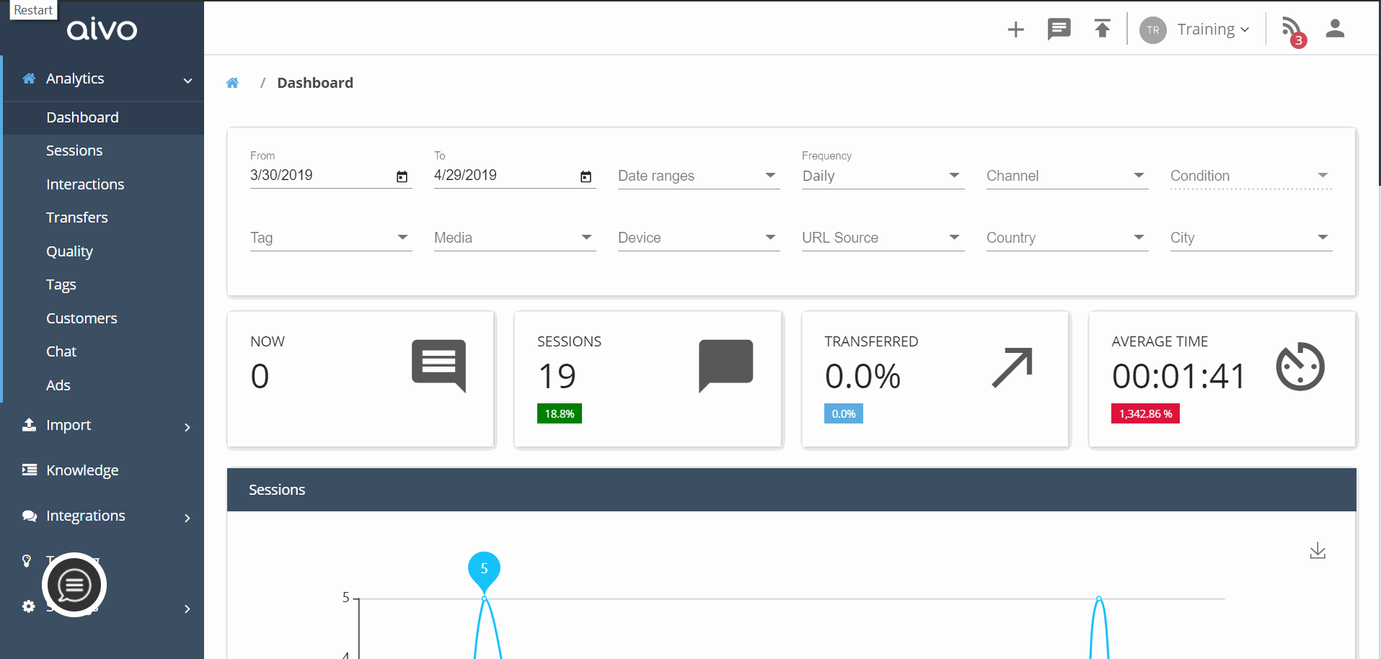
Task: Go to the Knowledge section
Action: pos(82,470)
